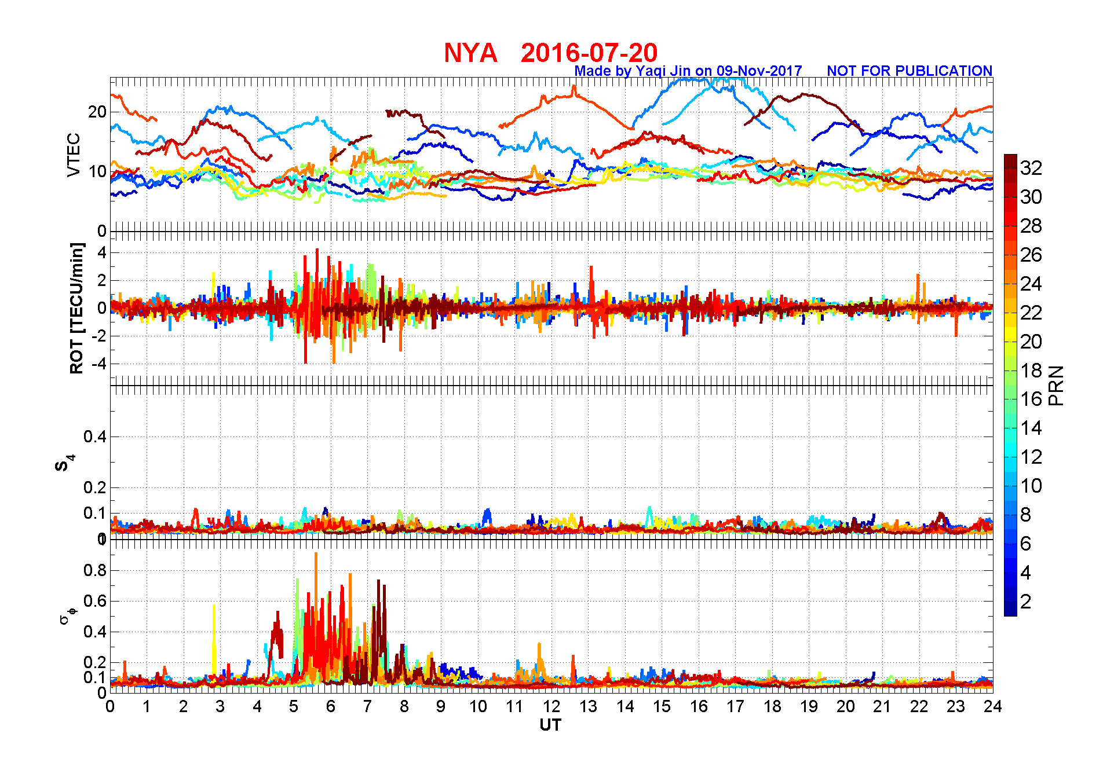Viewport: 1103px width, 770px height.
Task: Click the colorbar tick label 24
Action: point(1031,284)
